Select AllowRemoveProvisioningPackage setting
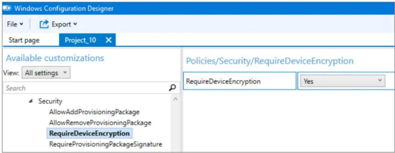The height and width of the screenshot is (153, 395). [100, 123]
